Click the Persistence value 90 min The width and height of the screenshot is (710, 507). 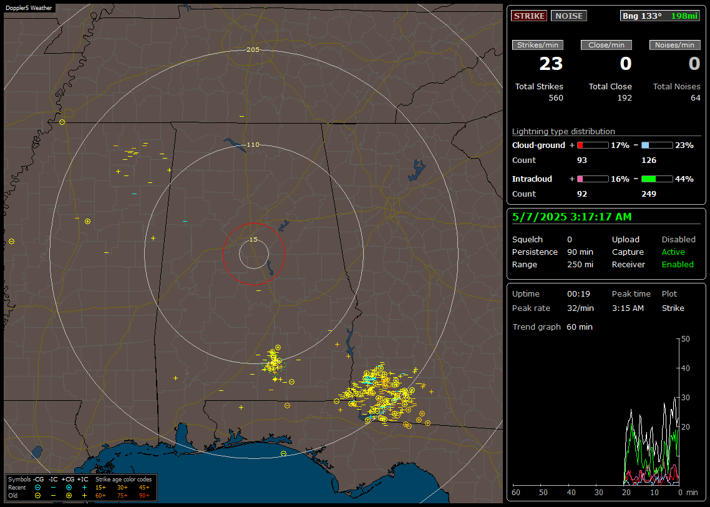pyautogui.click(x=580, y=252)
